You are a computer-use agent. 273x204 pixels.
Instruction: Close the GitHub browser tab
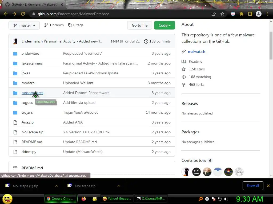click(x=62, y=5)
